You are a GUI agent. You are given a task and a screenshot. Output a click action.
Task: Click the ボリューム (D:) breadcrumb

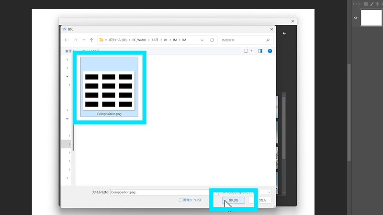[x=118, y=40]
